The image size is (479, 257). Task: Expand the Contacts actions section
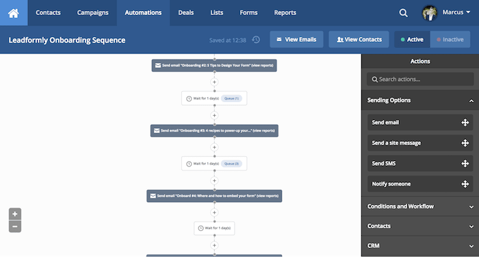pos(420,226)
